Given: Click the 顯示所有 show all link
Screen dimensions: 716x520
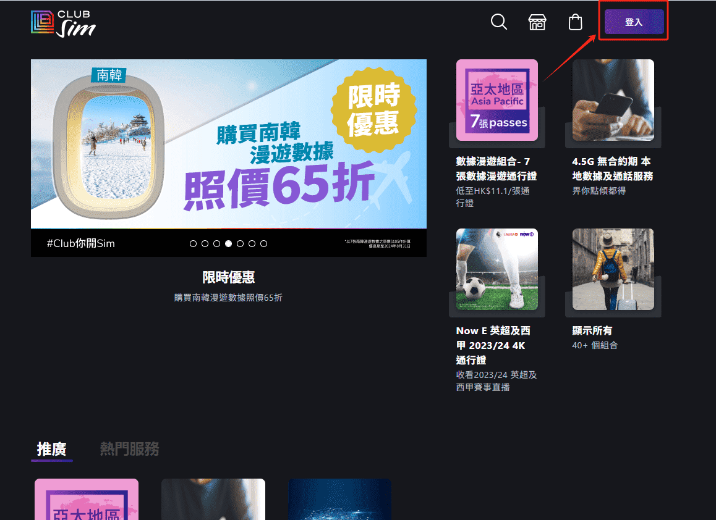Looking at the screenshot, I should point(592,330).
